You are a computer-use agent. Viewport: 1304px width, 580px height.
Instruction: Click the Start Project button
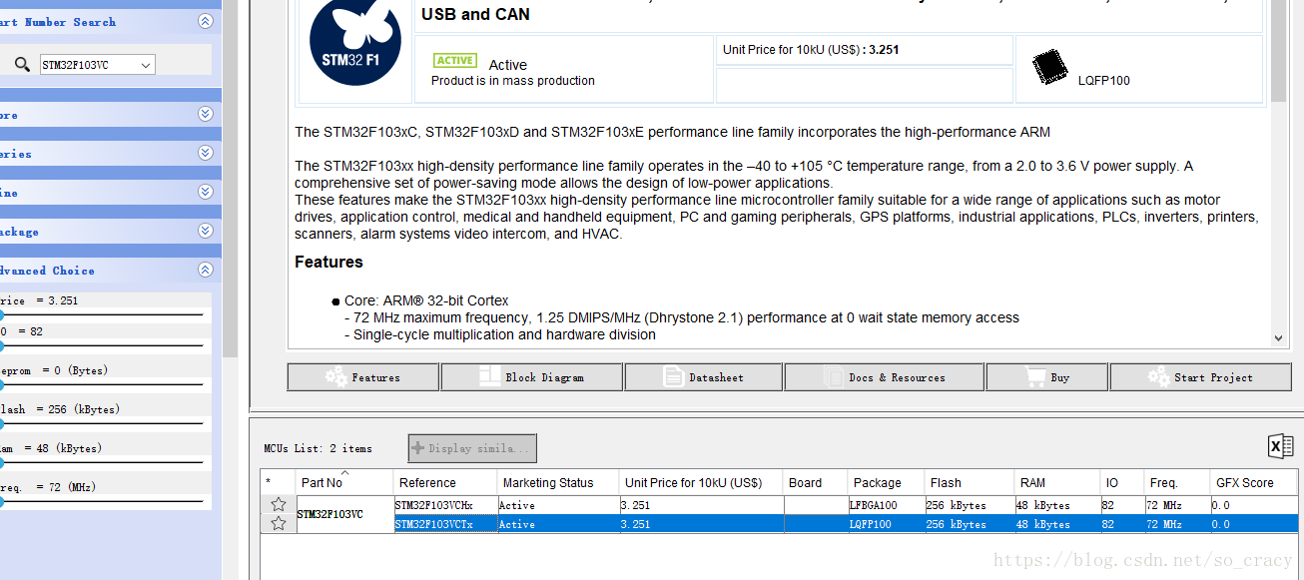(1201, 377)
